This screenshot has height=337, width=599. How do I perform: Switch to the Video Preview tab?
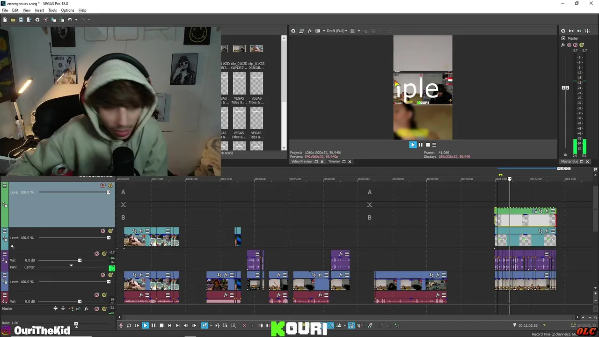[x=302, y=161]
